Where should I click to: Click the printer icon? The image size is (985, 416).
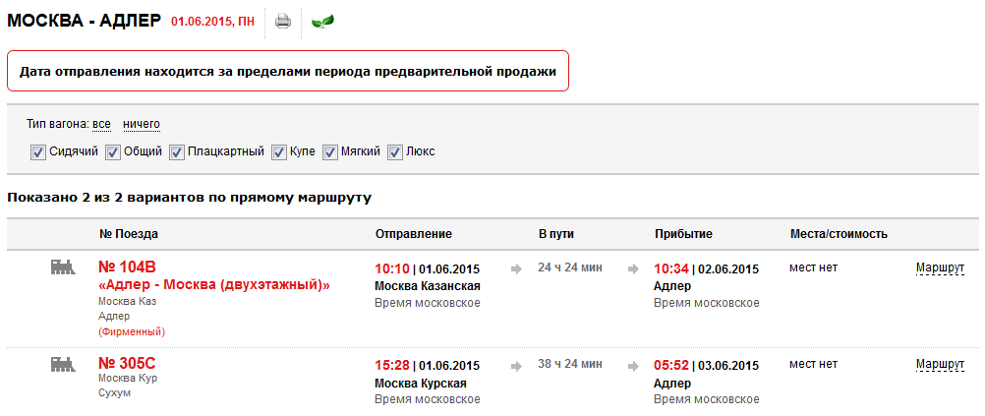click(283, 21)
